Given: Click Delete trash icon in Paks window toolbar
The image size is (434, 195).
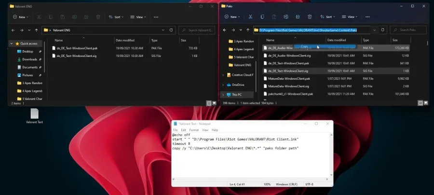Looking at the screenshot, I should pos(310,17).
